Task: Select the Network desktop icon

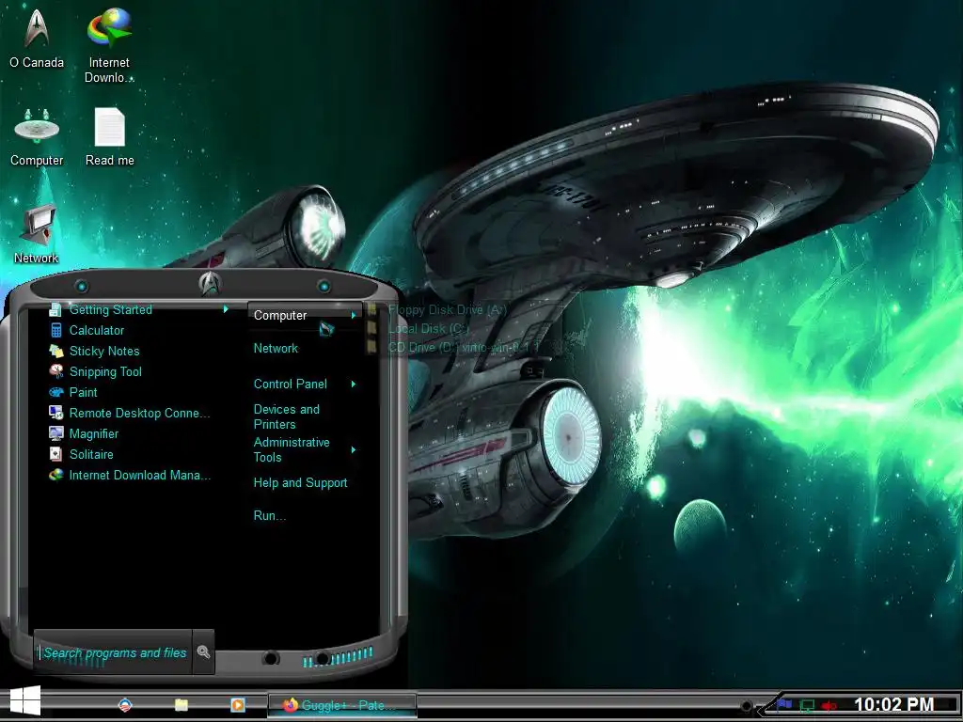Action: (37, 234)
